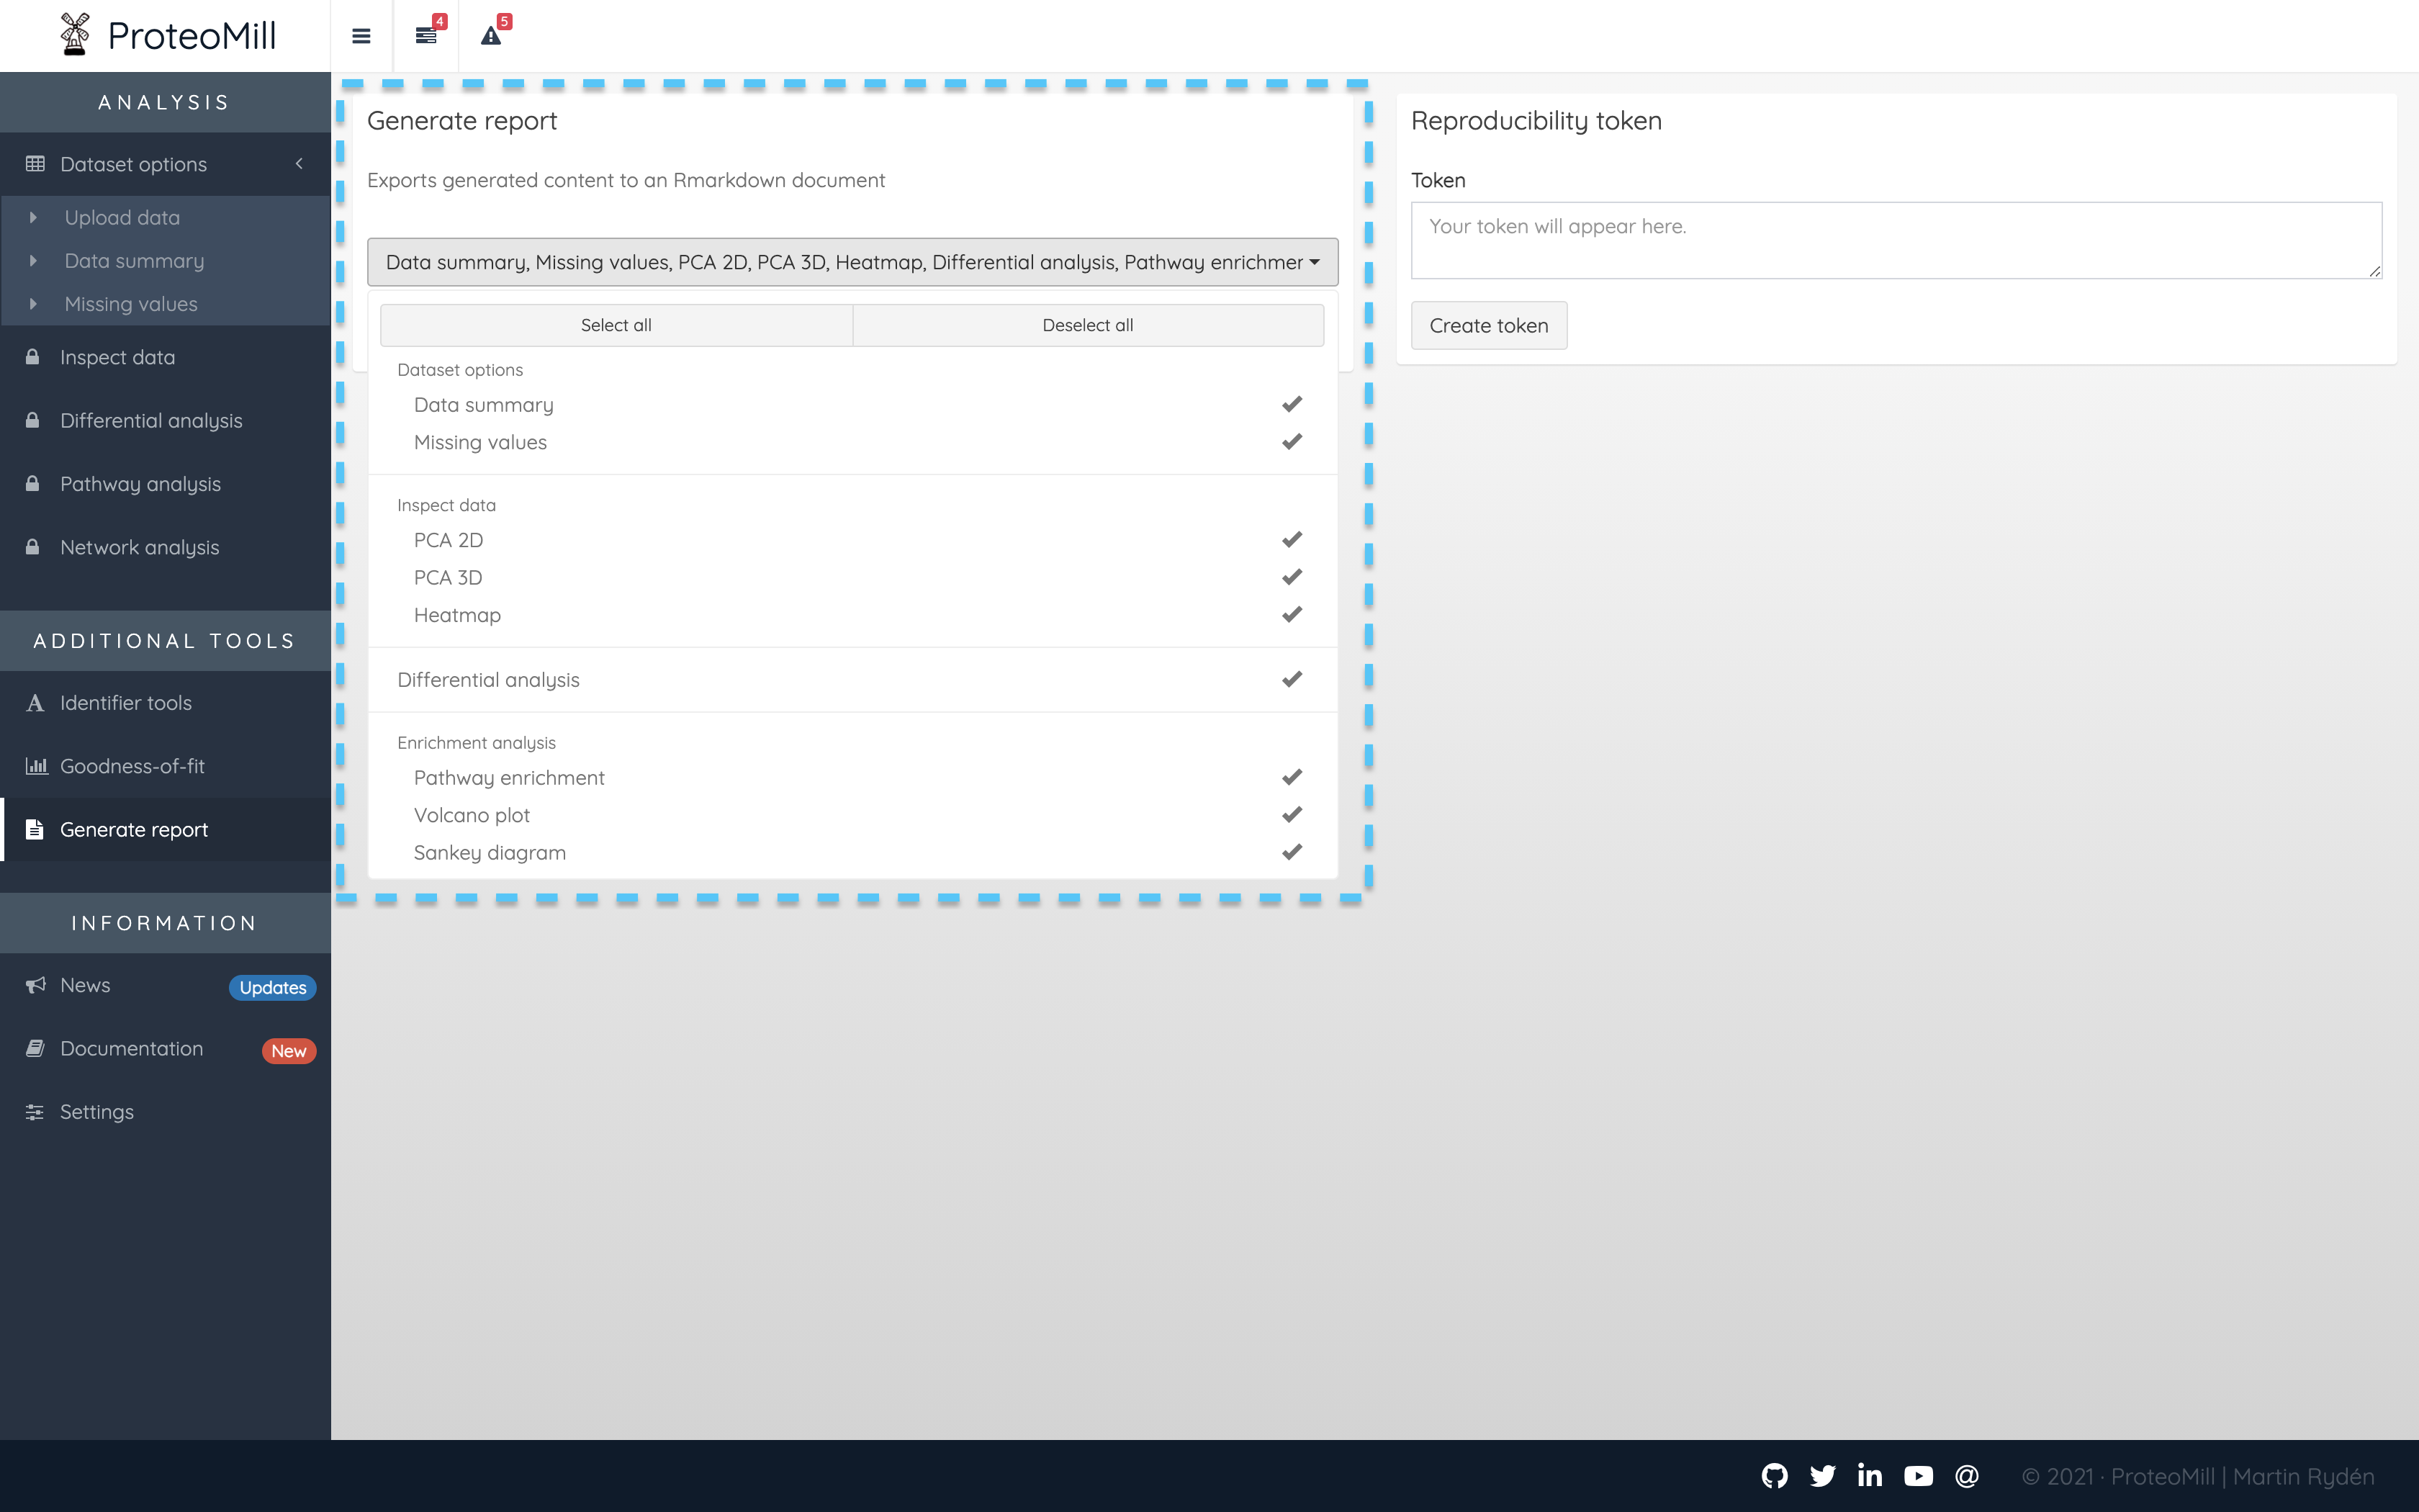
Task: Deselect the Heatmap report item
Action: pos(852,615)
